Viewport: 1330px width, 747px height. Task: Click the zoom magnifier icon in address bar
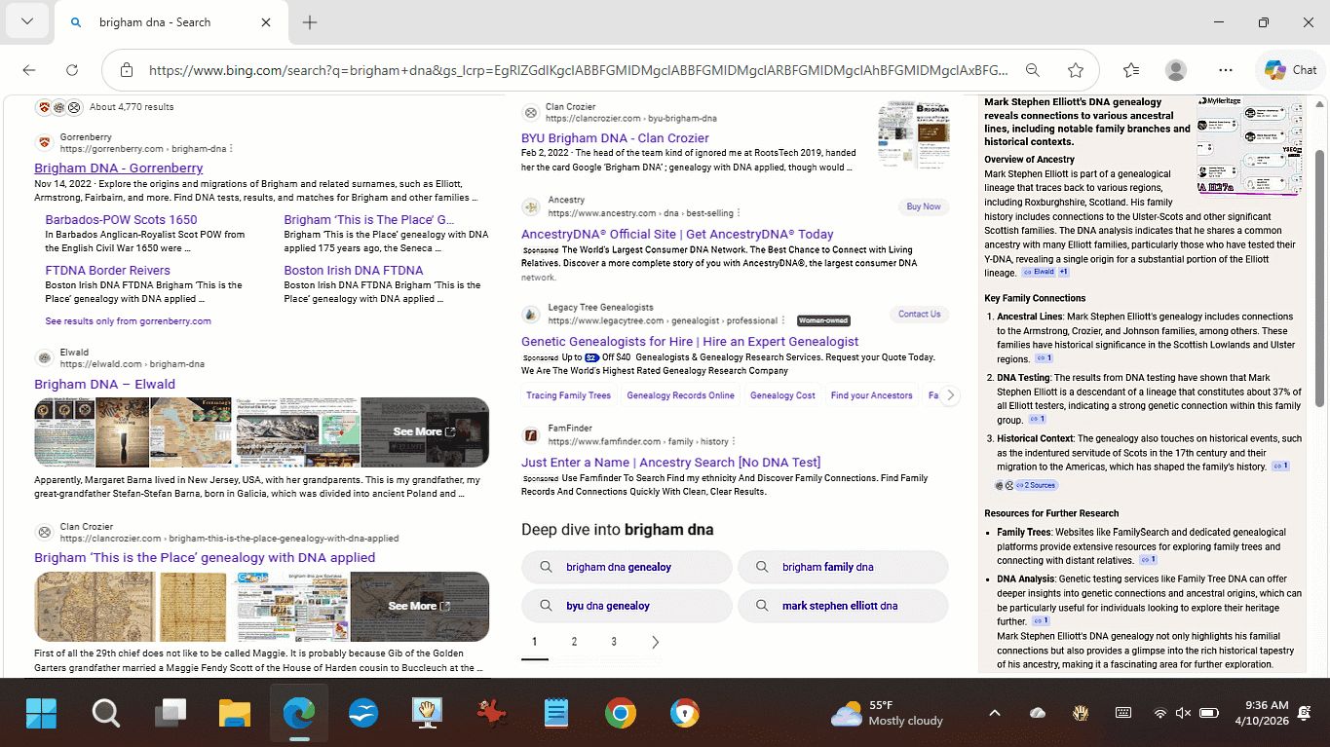coord(1033,70)
